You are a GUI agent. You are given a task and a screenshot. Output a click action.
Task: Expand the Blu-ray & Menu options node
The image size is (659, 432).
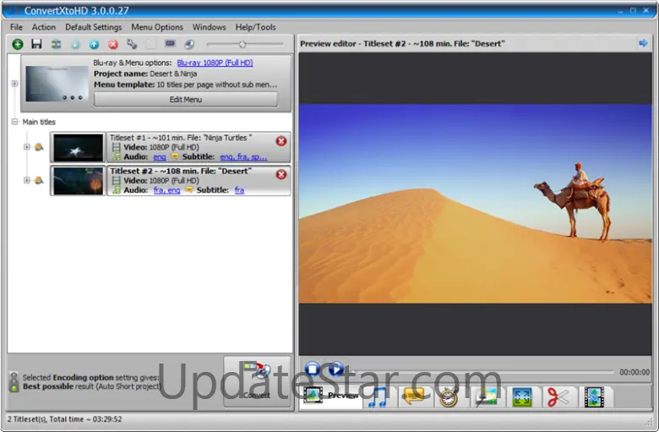14,84
